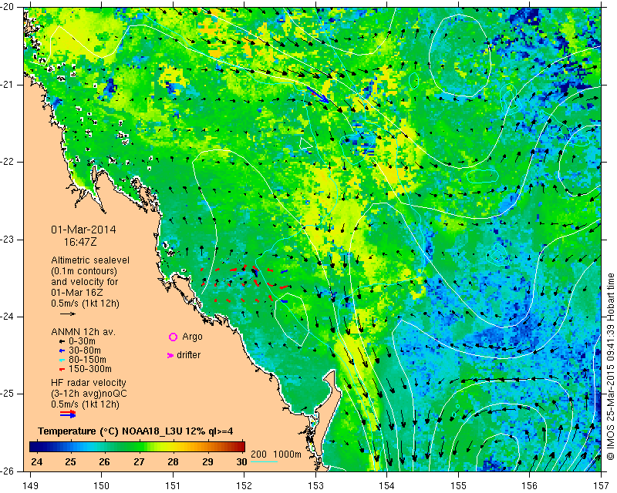Click the 'Argo' legend label

(192, 337)
